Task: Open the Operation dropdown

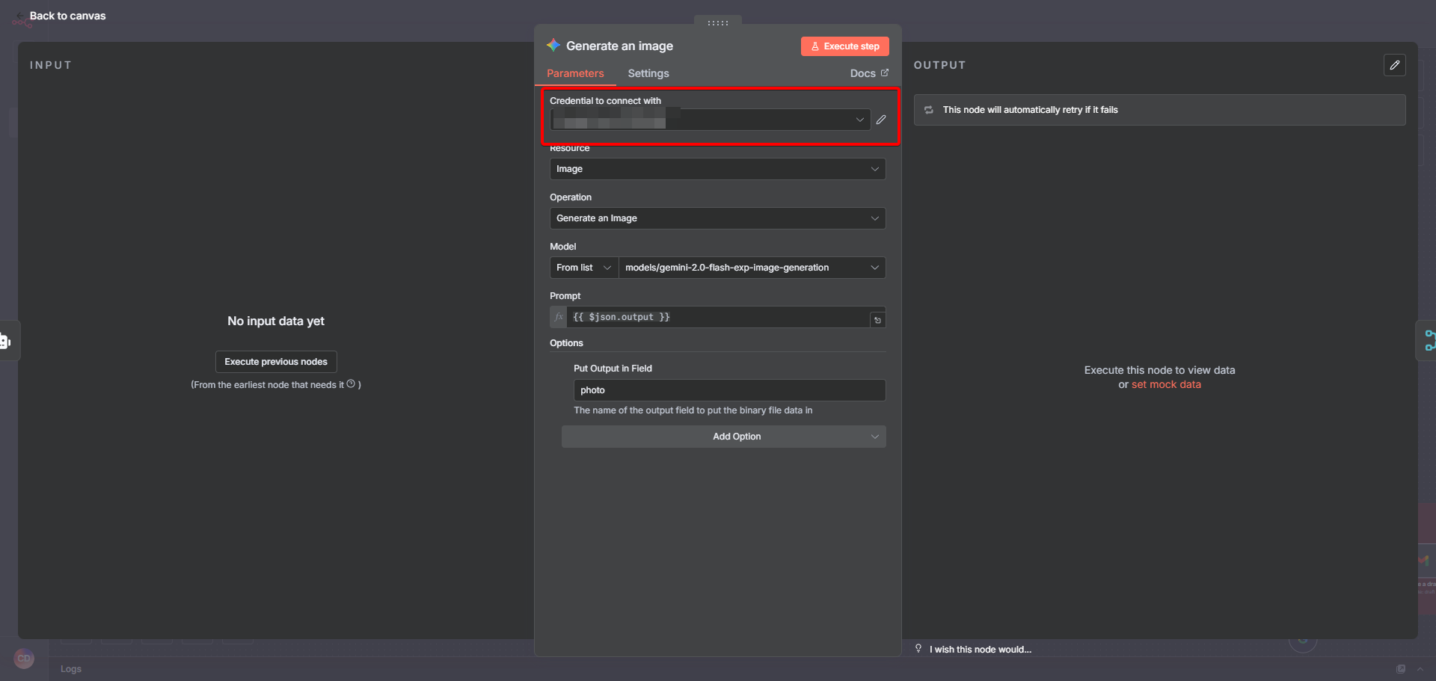Action: pos(717,218)
